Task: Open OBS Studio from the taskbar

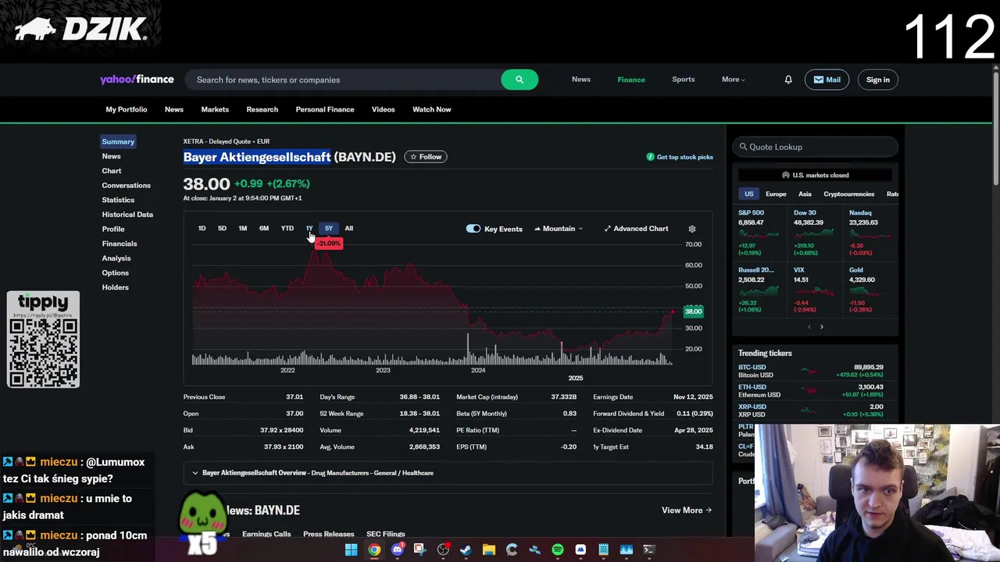Action: point(443,550)
